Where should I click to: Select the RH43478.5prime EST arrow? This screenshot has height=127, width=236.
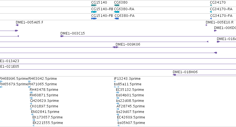31,92
